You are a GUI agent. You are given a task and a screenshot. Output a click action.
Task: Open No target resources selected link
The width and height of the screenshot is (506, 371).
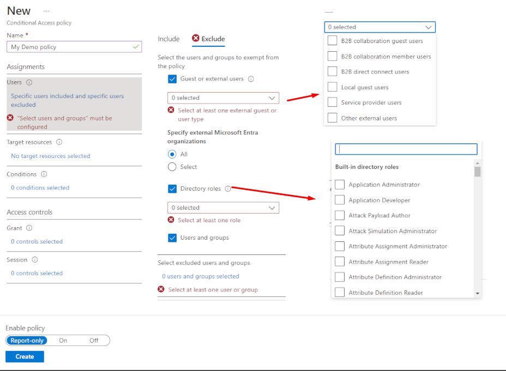click(51, 156)
